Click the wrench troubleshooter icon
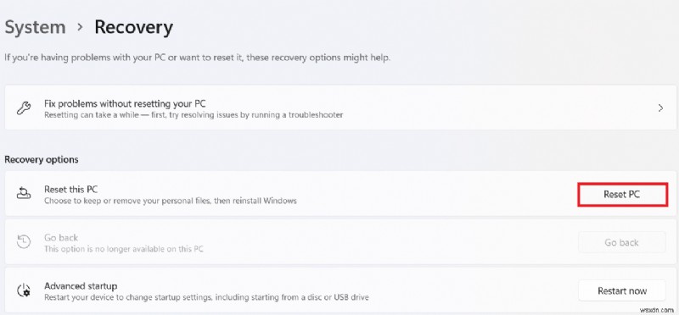The width and height of the screenshot is (679, 315). [23, 108]
